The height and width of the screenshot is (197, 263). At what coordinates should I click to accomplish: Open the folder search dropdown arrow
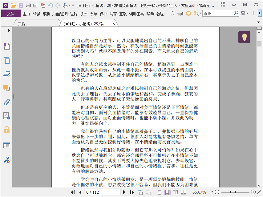pos(200,13)
